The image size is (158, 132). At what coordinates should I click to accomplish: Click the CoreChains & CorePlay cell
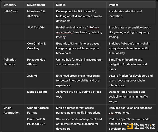(x=37, y=46)
